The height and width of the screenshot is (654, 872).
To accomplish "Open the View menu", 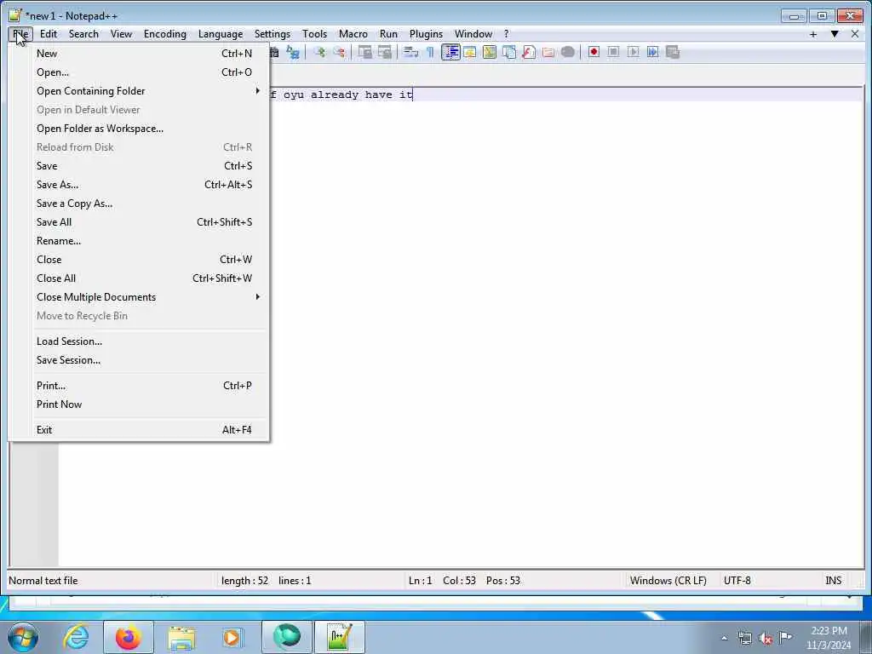I will pyautogui.click(x=121, y=34).
